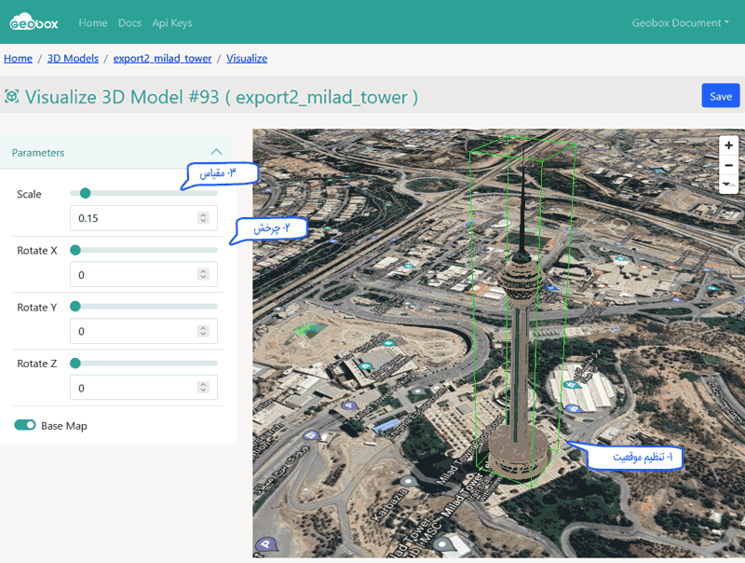Open the Docs menu item
The height and width of the screenshot is (563, 745).
pyautogui.click(x=129, y=22)
